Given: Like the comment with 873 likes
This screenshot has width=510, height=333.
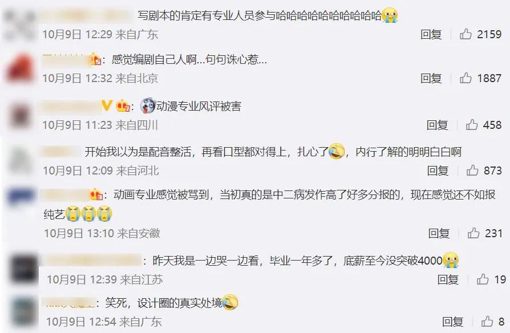Looking at the screenshot, I should (x=472, y=170).
